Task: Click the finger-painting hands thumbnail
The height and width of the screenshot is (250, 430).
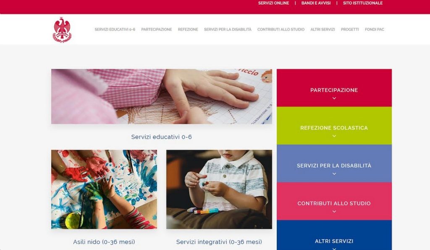Action: [x=104, y=189]
